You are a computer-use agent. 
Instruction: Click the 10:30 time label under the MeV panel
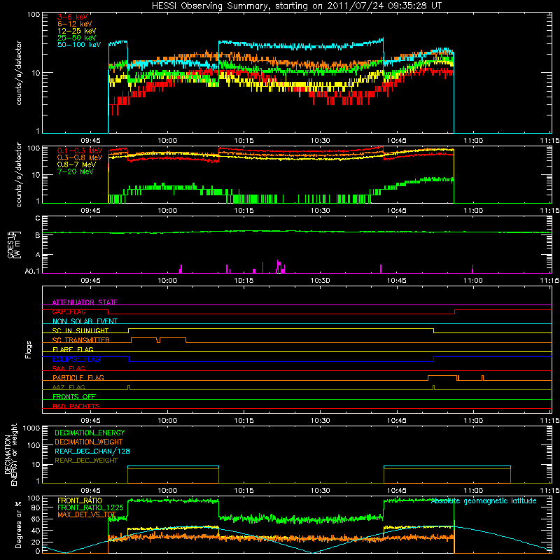point(320,211)
